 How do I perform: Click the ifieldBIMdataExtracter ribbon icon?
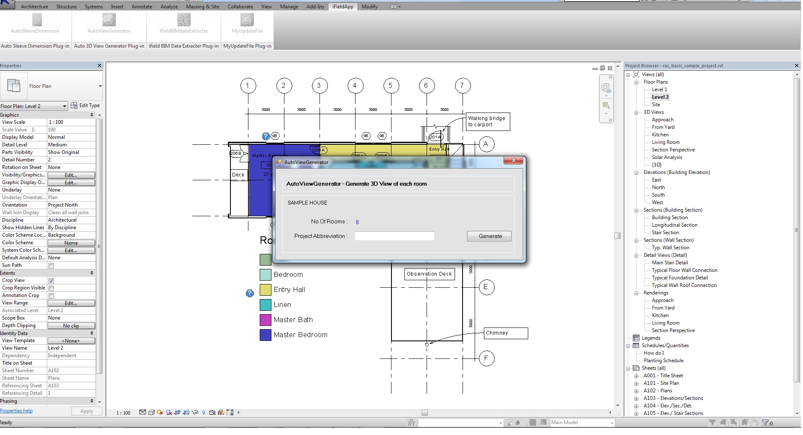click(184, 20)
